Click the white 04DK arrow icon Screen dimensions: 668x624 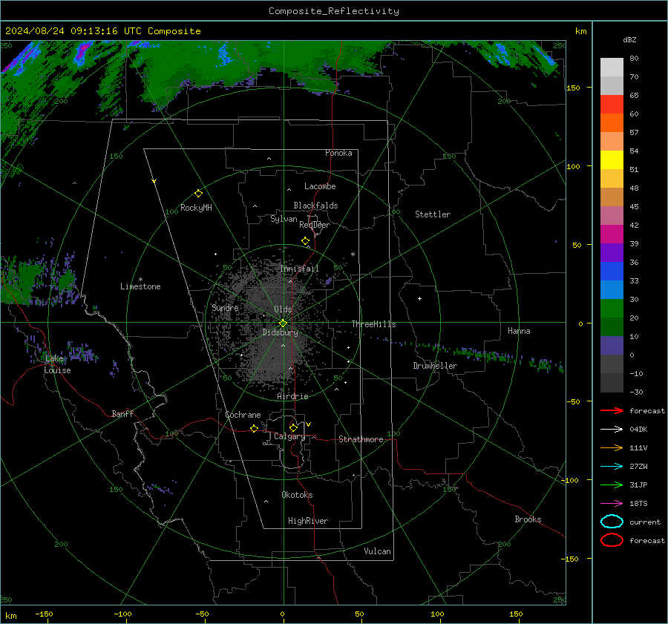(612, 429)
